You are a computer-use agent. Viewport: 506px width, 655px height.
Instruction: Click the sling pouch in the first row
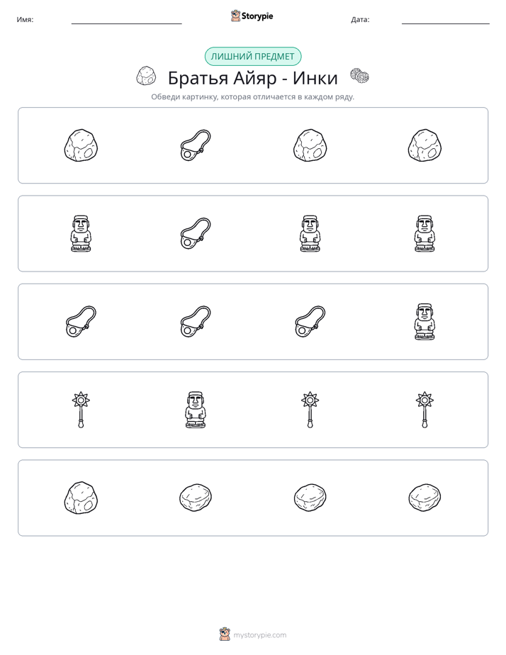pyautogui.click(x=196, y=145)
